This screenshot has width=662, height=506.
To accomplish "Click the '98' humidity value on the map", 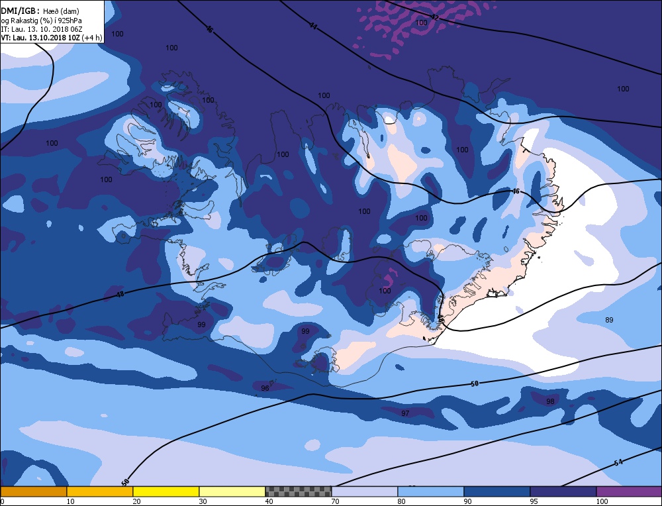I will click(550, 401).
